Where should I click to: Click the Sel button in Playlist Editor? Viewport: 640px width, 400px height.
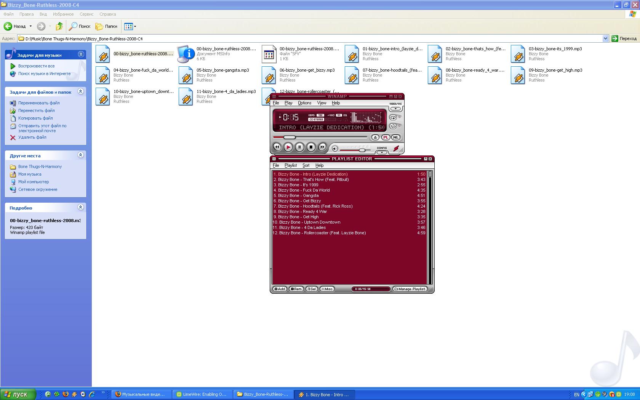312,289
